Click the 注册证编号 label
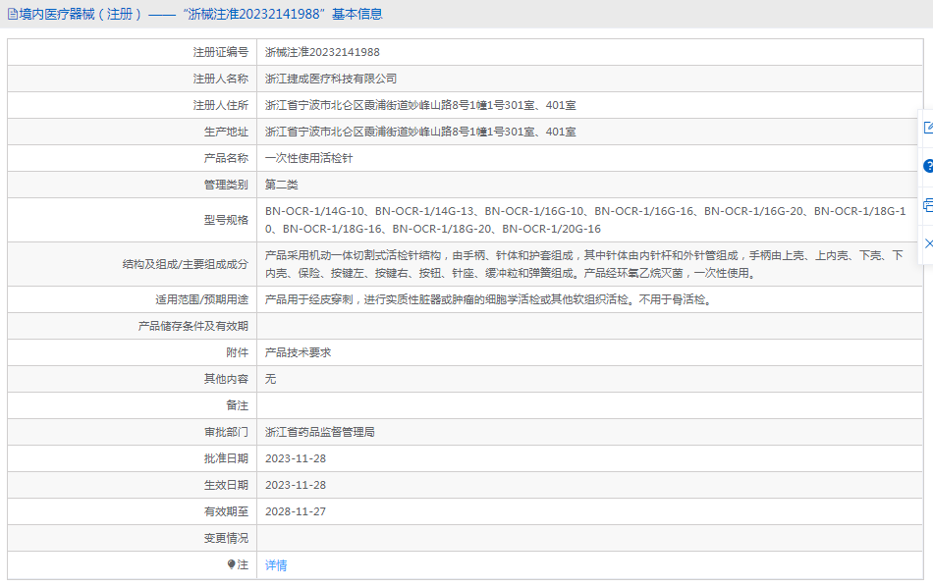Image resolution: width=933 pixels, height=587 pixels. (x=220, y=52)
